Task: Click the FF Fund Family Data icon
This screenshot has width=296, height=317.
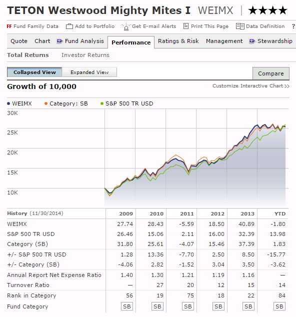Action: point(9,26)
